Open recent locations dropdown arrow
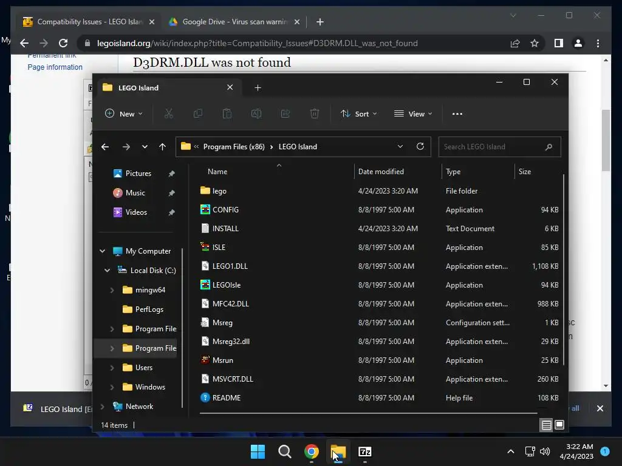 [x=145, y=147]
